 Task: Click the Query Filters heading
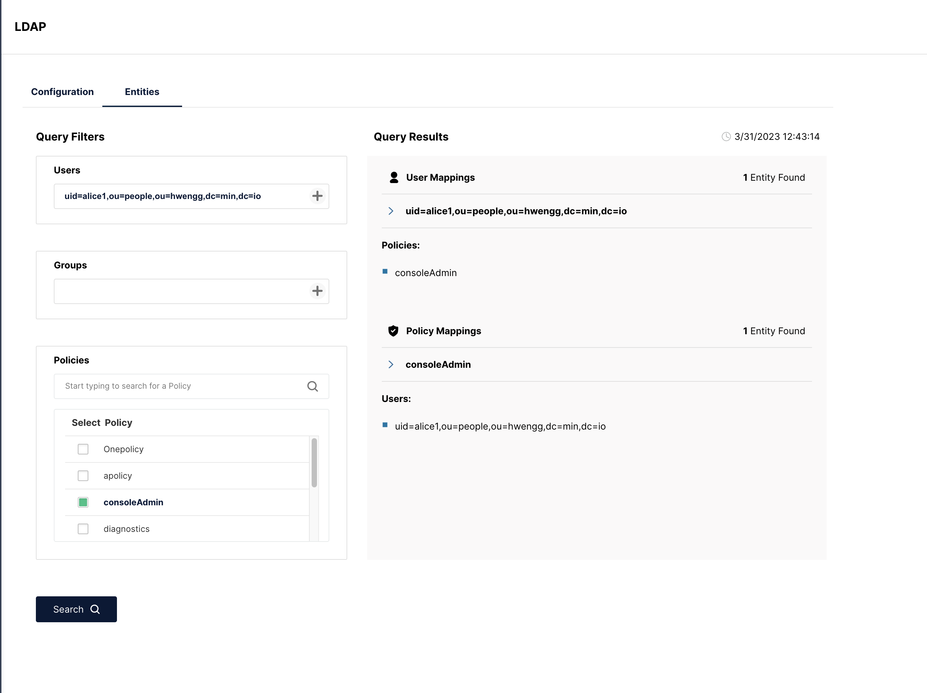70,137
